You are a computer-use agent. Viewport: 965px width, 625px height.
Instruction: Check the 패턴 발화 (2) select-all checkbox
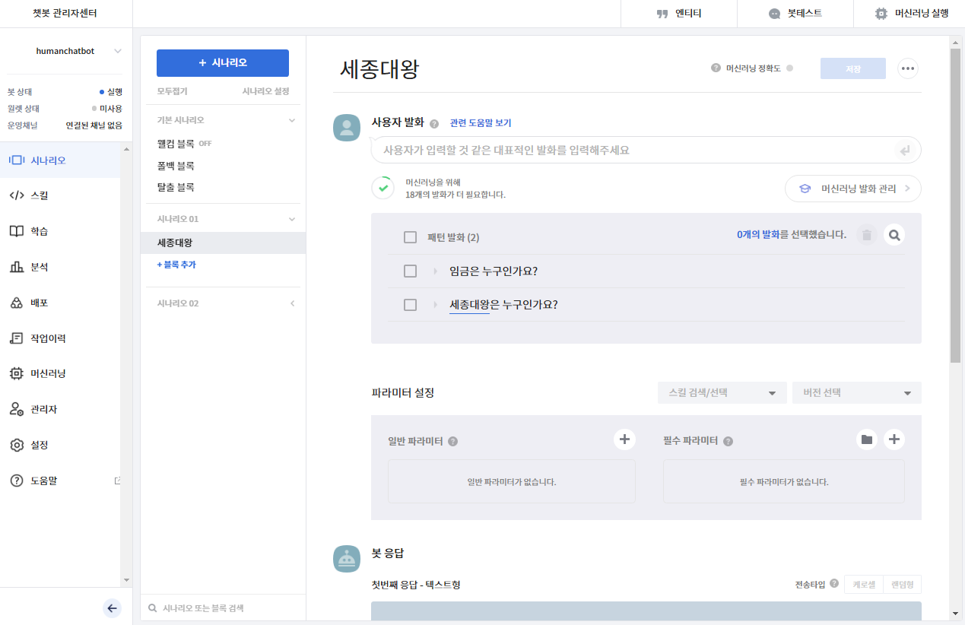411,237
